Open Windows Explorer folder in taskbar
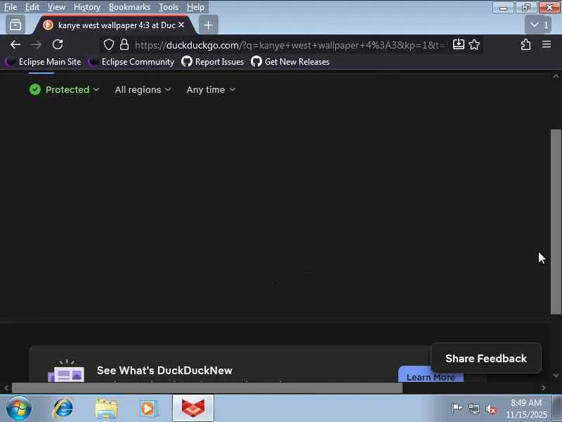 point(106,409)
